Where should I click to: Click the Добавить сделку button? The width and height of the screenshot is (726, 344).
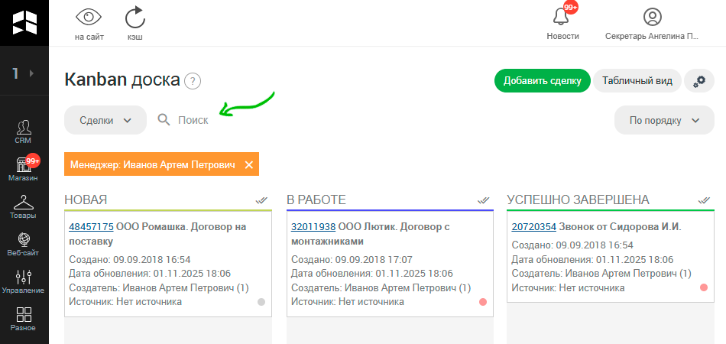tap(542, 81)
